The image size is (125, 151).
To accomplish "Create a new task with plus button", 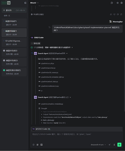I will (14, 10).
